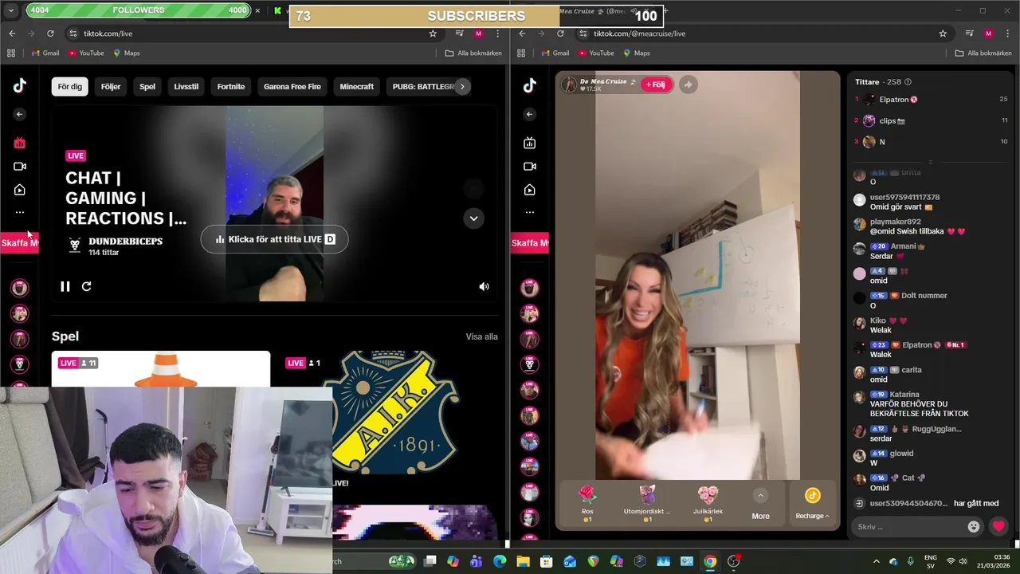Viewport: 1020px width, 574px height.
Task: Open home-shaped icon in left TikTok sidebar
Action: [20, 190]
